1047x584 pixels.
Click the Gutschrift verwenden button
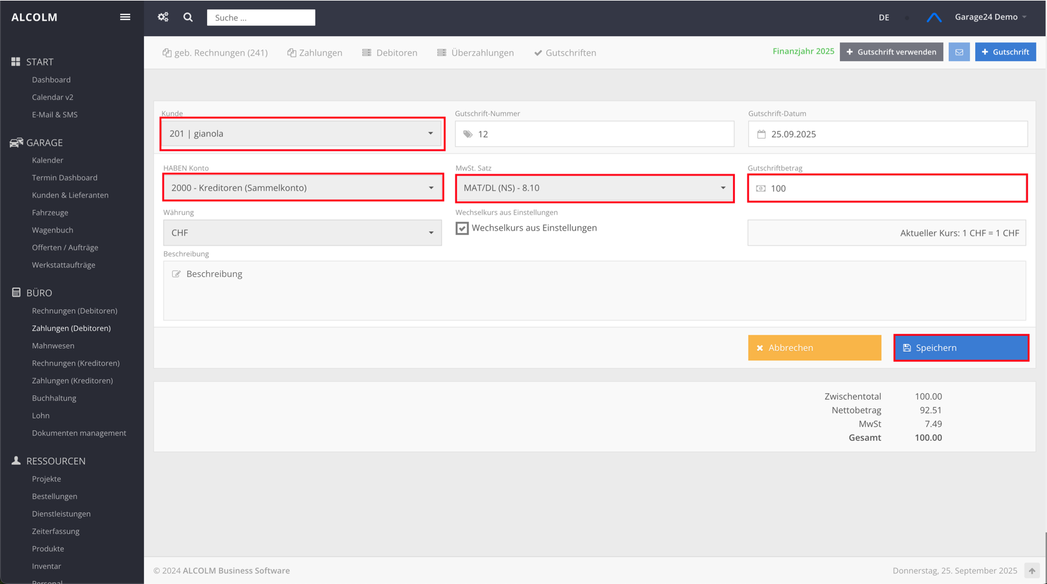pos(891,52)
